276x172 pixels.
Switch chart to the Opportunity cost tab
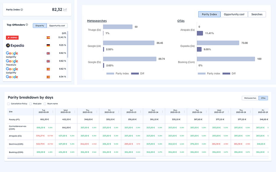234,14
